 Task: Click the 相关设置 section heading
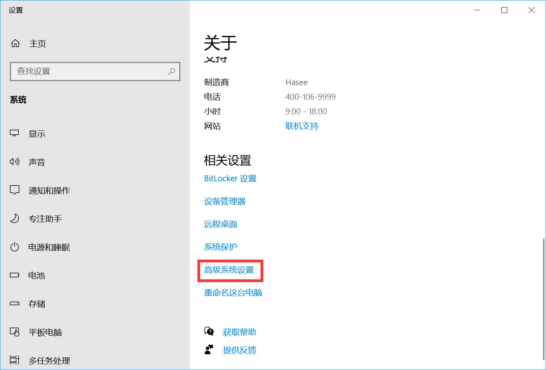tap(227, 160)
